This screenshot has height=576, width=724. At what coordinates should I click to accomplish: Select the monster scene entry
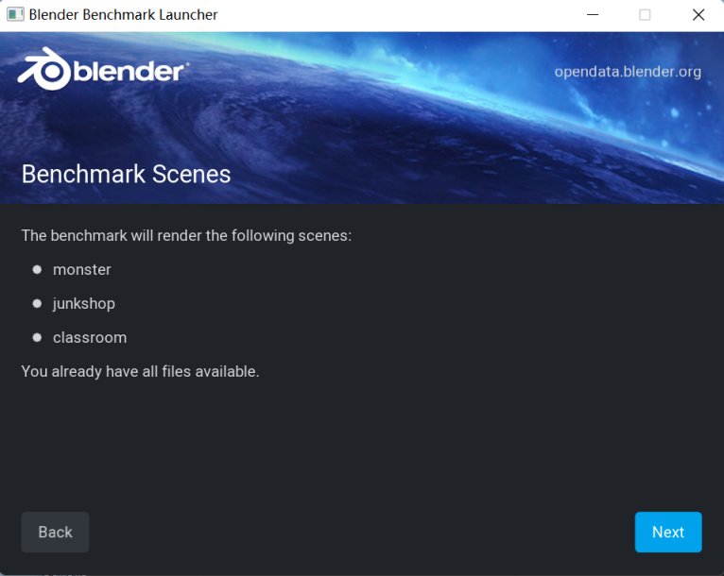81,269
